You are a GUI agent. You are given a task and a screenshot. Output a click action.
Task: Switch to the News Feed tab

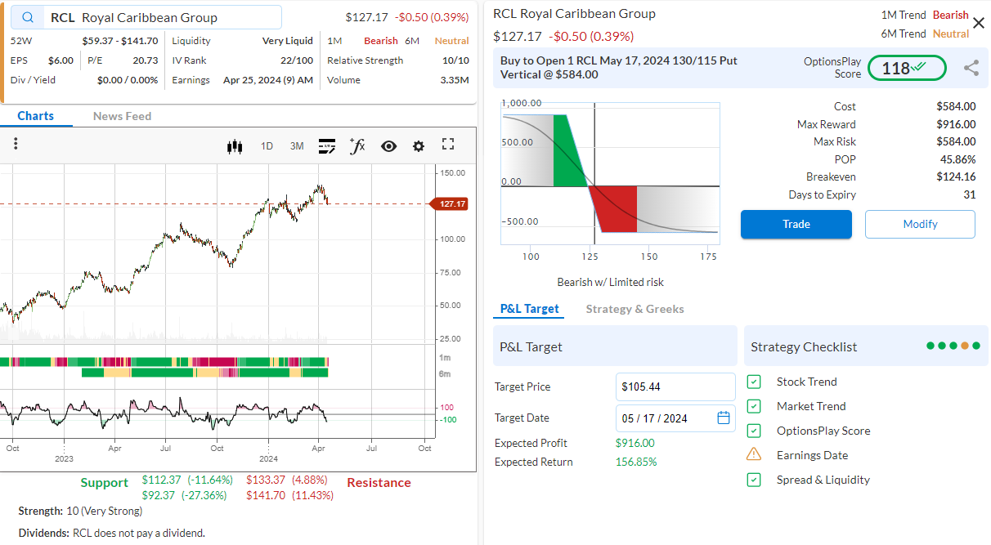coord(122,116)
